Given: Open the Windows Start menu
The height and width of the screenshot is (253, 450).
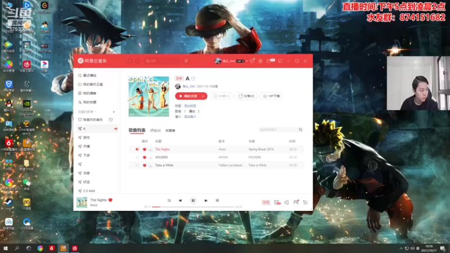Looking at the screenshot, I should pos(6,249).
